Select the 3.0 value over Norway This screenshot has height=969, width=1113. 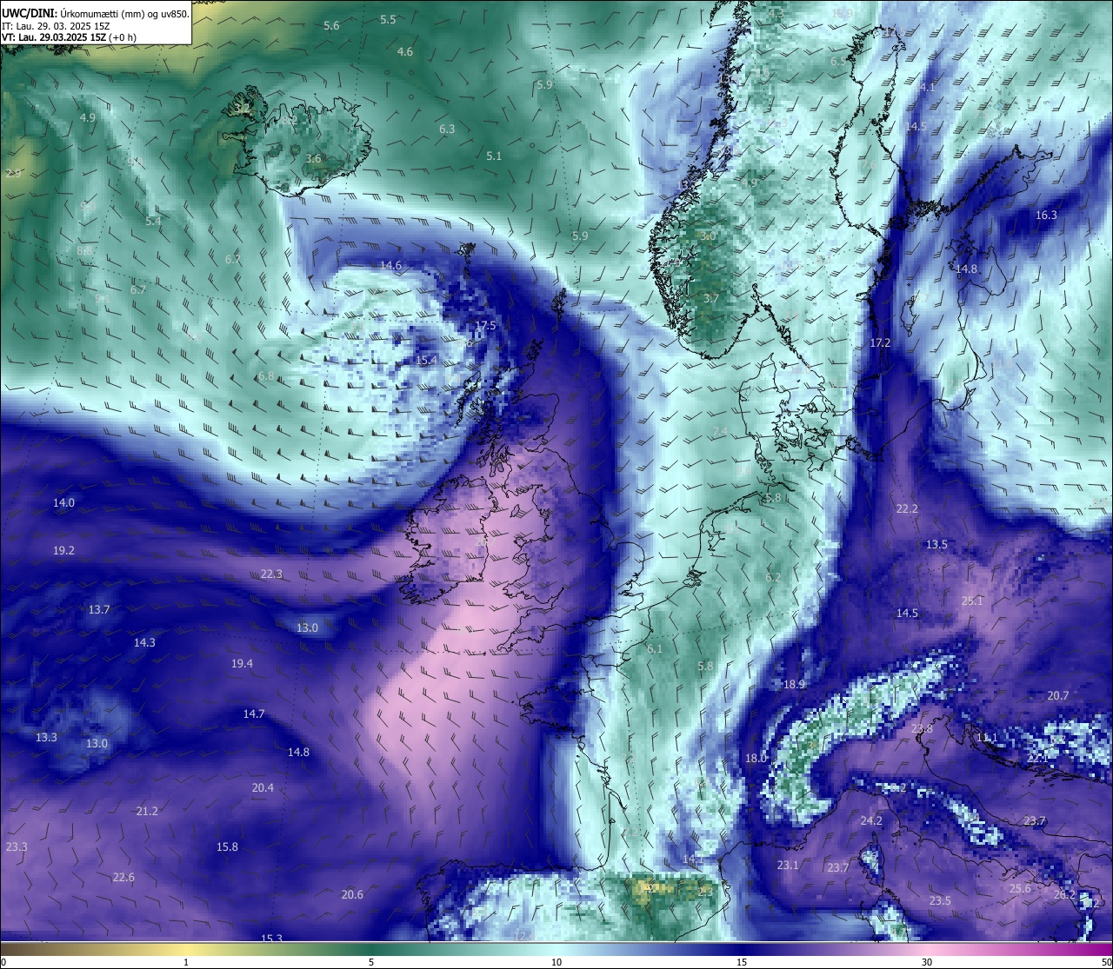[708, 236]
